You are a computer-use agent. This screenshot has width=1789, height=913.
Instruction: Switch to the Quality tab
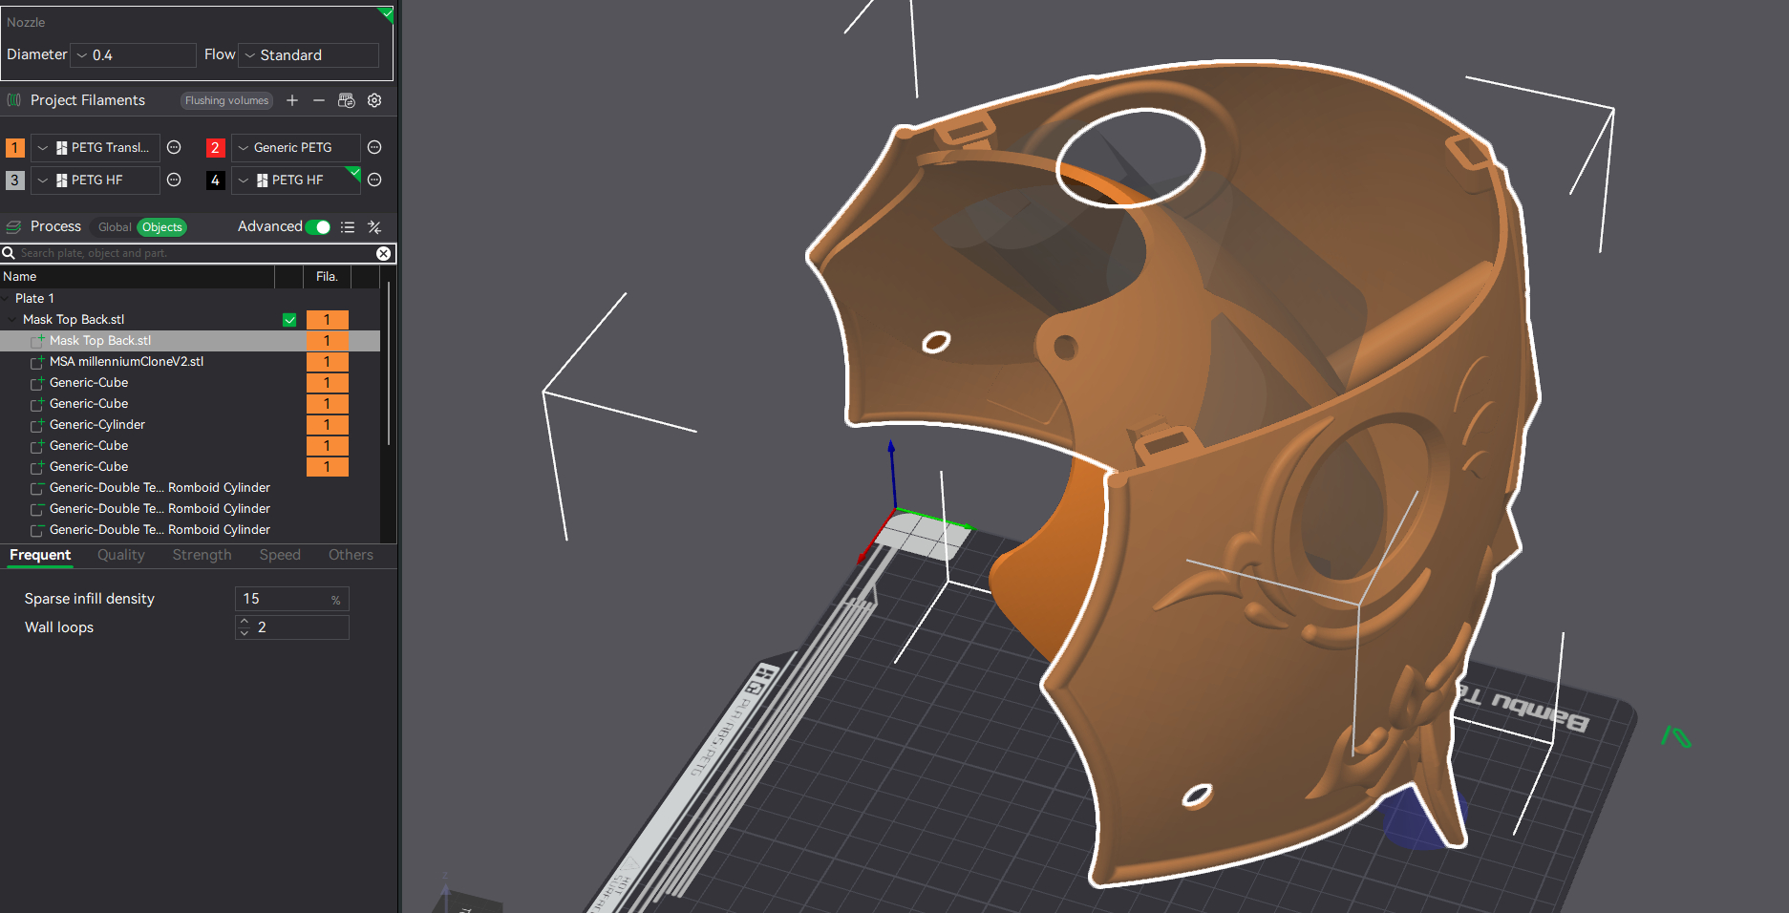pyautogui.click(x=121, y=555)
